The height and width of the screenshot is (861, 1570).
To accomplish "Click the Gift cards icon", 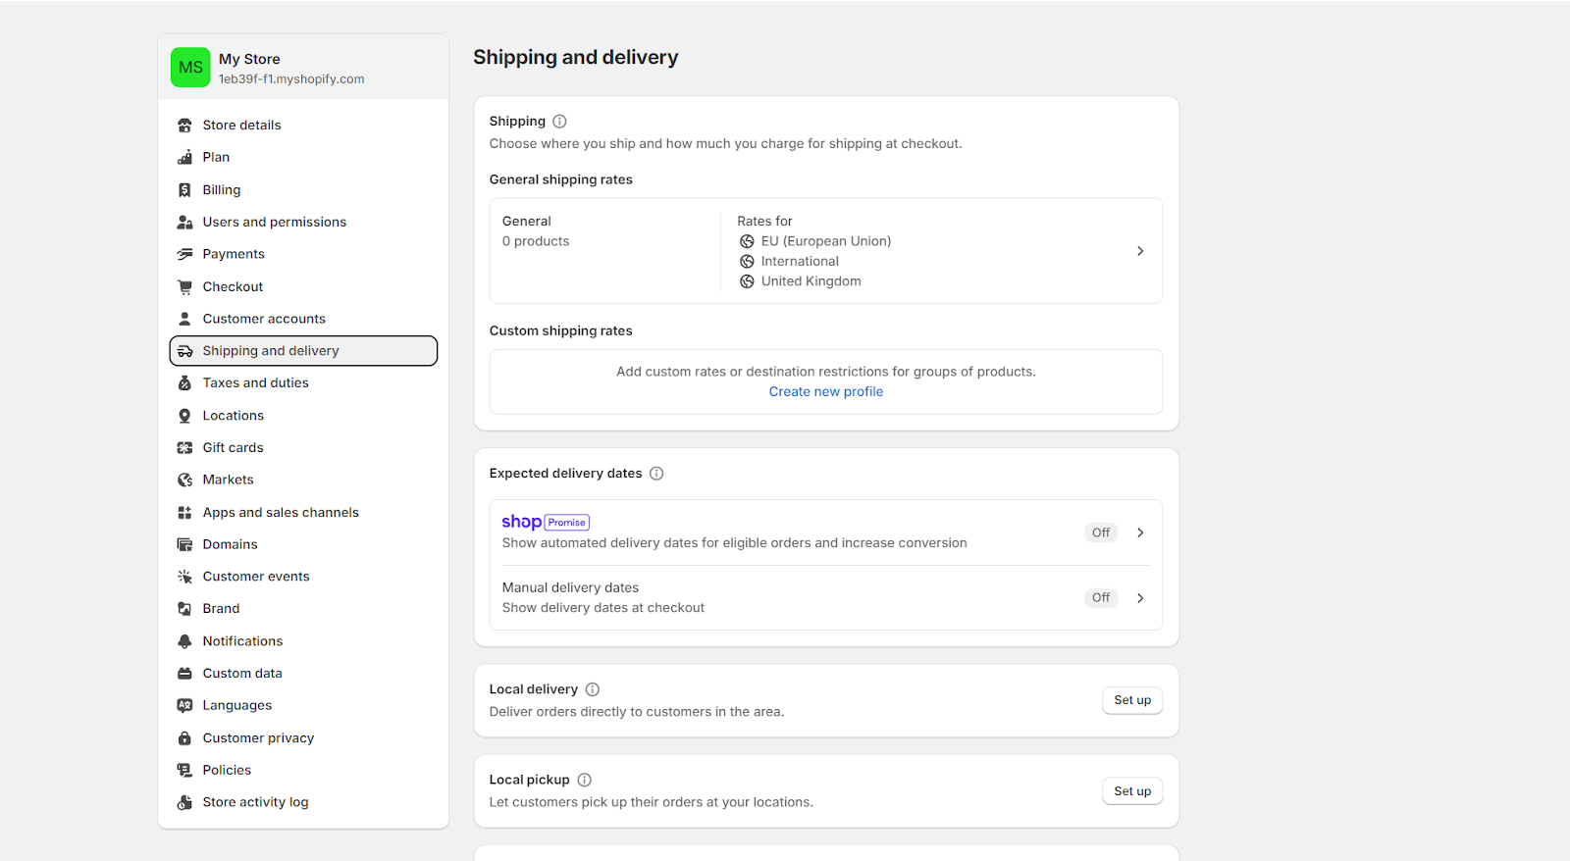I will (x=184, y=448).
